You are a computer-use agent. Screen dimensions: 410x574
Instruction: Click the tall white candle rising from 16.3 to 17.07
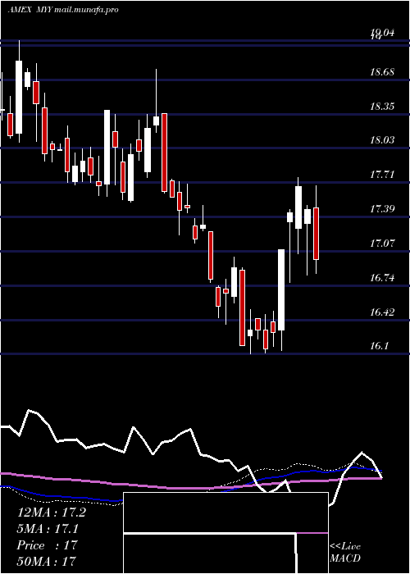pyautogui.click(x=281, y=290)
